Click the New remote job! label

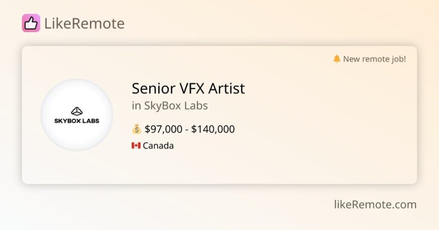pyautogui.click(x=374, y=59)
